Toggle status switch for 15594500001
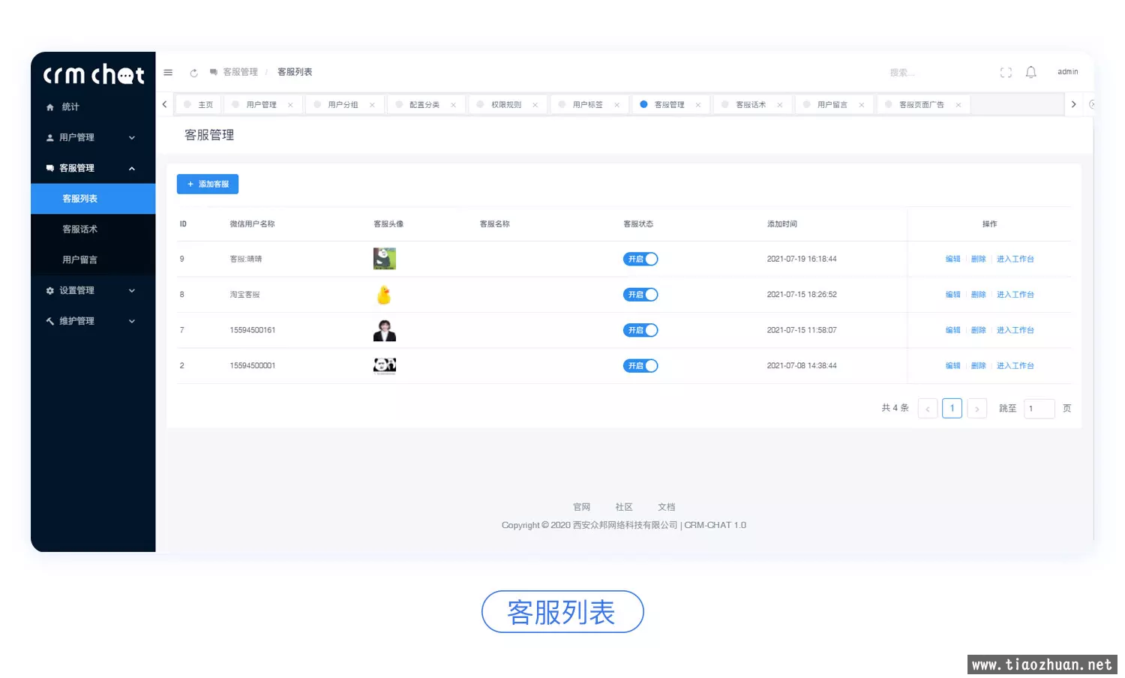Screen dimensions: 1125x678 [x=640, y=366]
